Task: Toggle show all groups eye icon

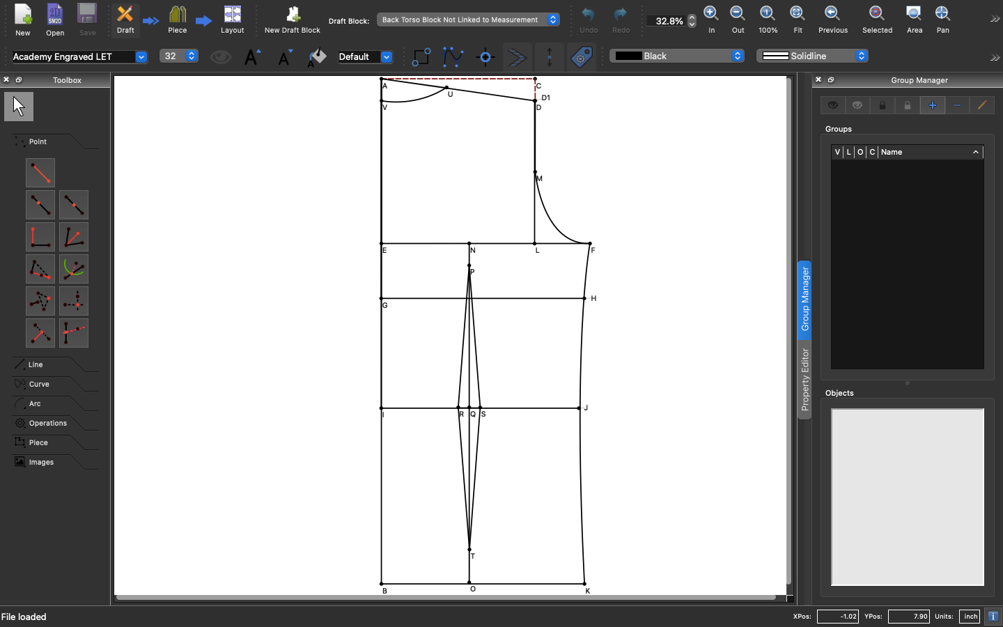Action: (832, 105)
